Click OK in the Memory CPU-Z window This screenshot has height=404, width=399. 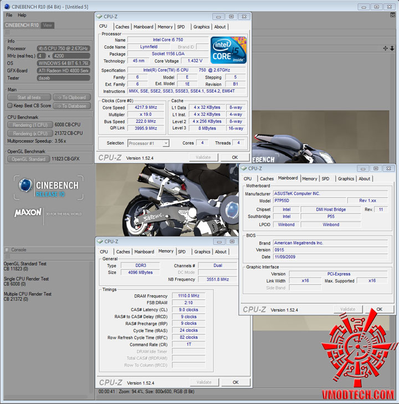tap(236, 382)
